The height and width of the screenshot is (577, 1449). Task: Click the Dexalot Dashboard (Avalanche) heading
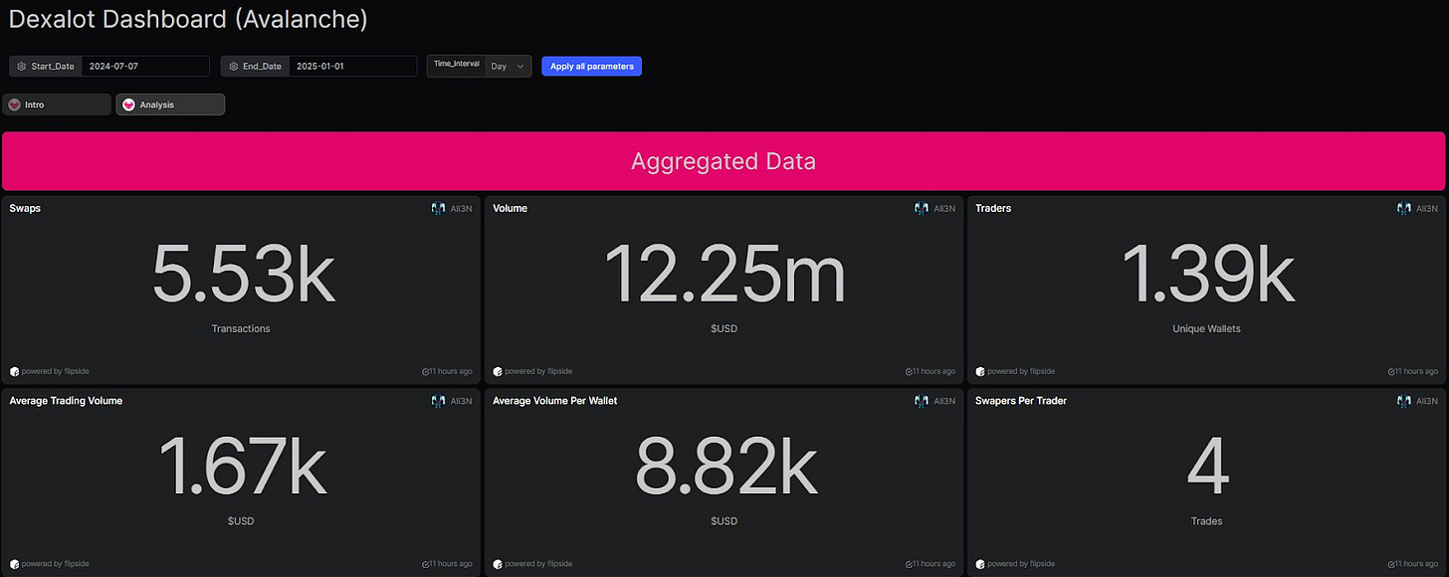point(188,19)
